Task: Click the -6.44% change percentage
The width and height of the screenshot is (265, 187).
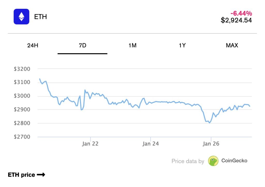Action: click(x=241, y=13)
